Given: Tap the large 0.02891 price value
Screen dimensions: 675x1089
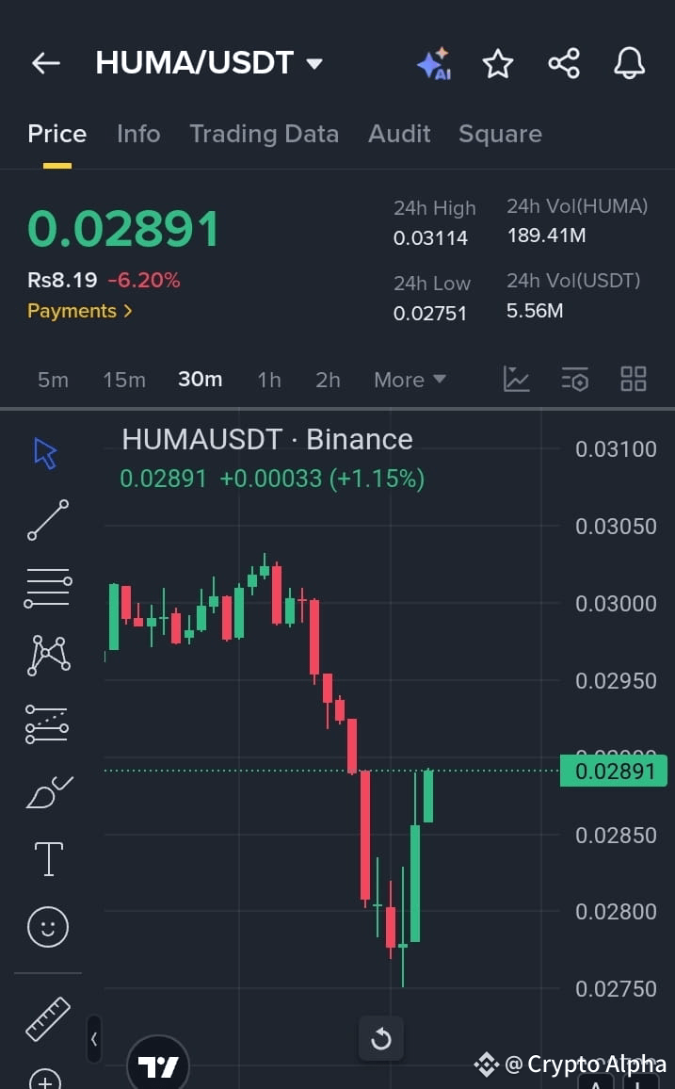Looking at the screenshot, I should pos(123,229).
